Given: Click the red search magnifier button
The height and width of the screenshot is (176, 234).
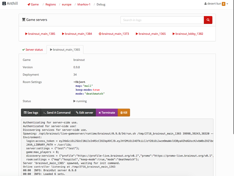Looking at the screenshot, I should tap(208, 20).
